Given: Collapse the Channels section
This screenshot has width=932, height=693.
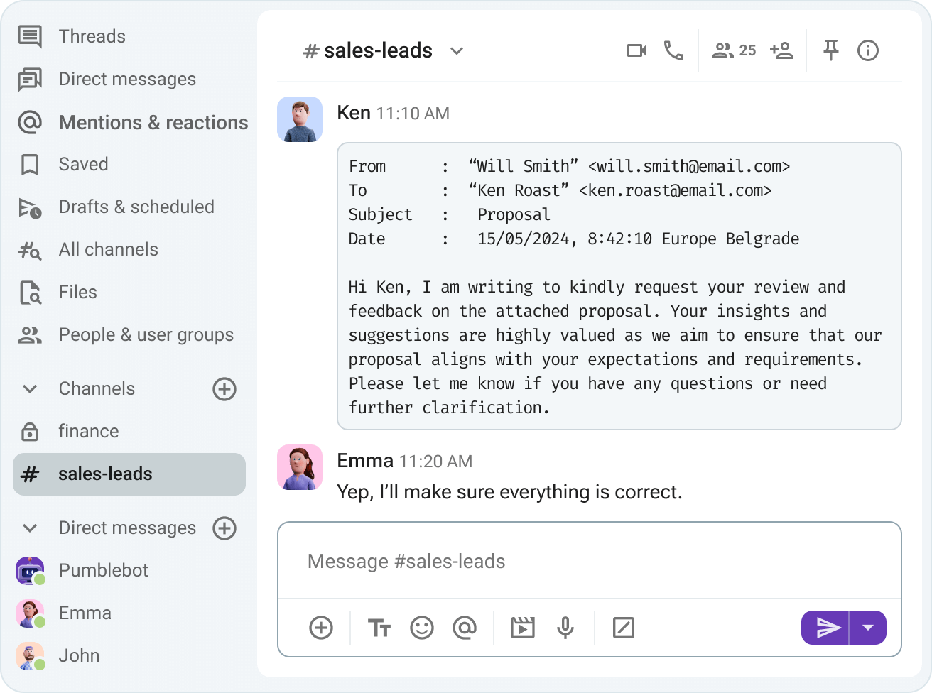Looking at the screenshot, I should [30, 389].
